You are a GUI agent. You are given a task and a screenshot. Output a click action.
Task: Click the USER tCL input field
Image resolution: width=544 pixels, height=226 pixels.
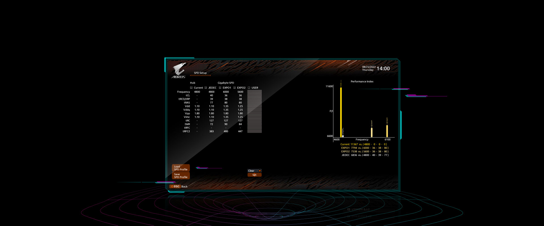coord(254,95)
